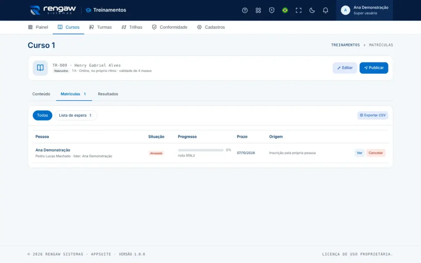
Task: Open the Conformidade menu item
Action: coord(170,27)
